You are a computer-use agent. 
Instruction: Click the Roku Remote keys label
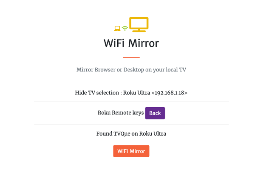coord(121,113)
